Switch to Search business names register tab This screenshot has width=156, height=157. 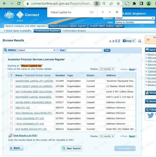click(68, 26)
